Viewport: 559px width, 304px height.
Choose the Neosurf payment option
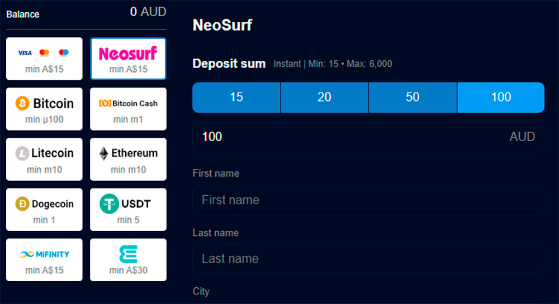point(128,59)
